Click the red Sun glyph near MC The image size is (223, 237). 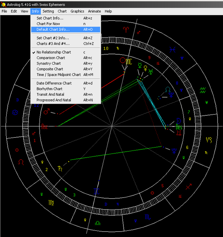coord(123,60)
